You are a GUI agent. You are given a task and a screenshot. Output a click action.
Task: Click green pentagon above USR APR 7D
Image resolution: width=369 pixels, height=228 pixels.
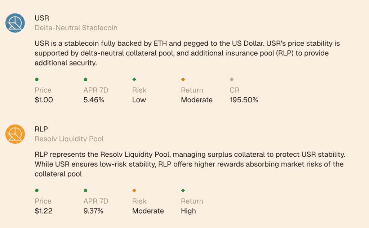(x=85, y=79)
